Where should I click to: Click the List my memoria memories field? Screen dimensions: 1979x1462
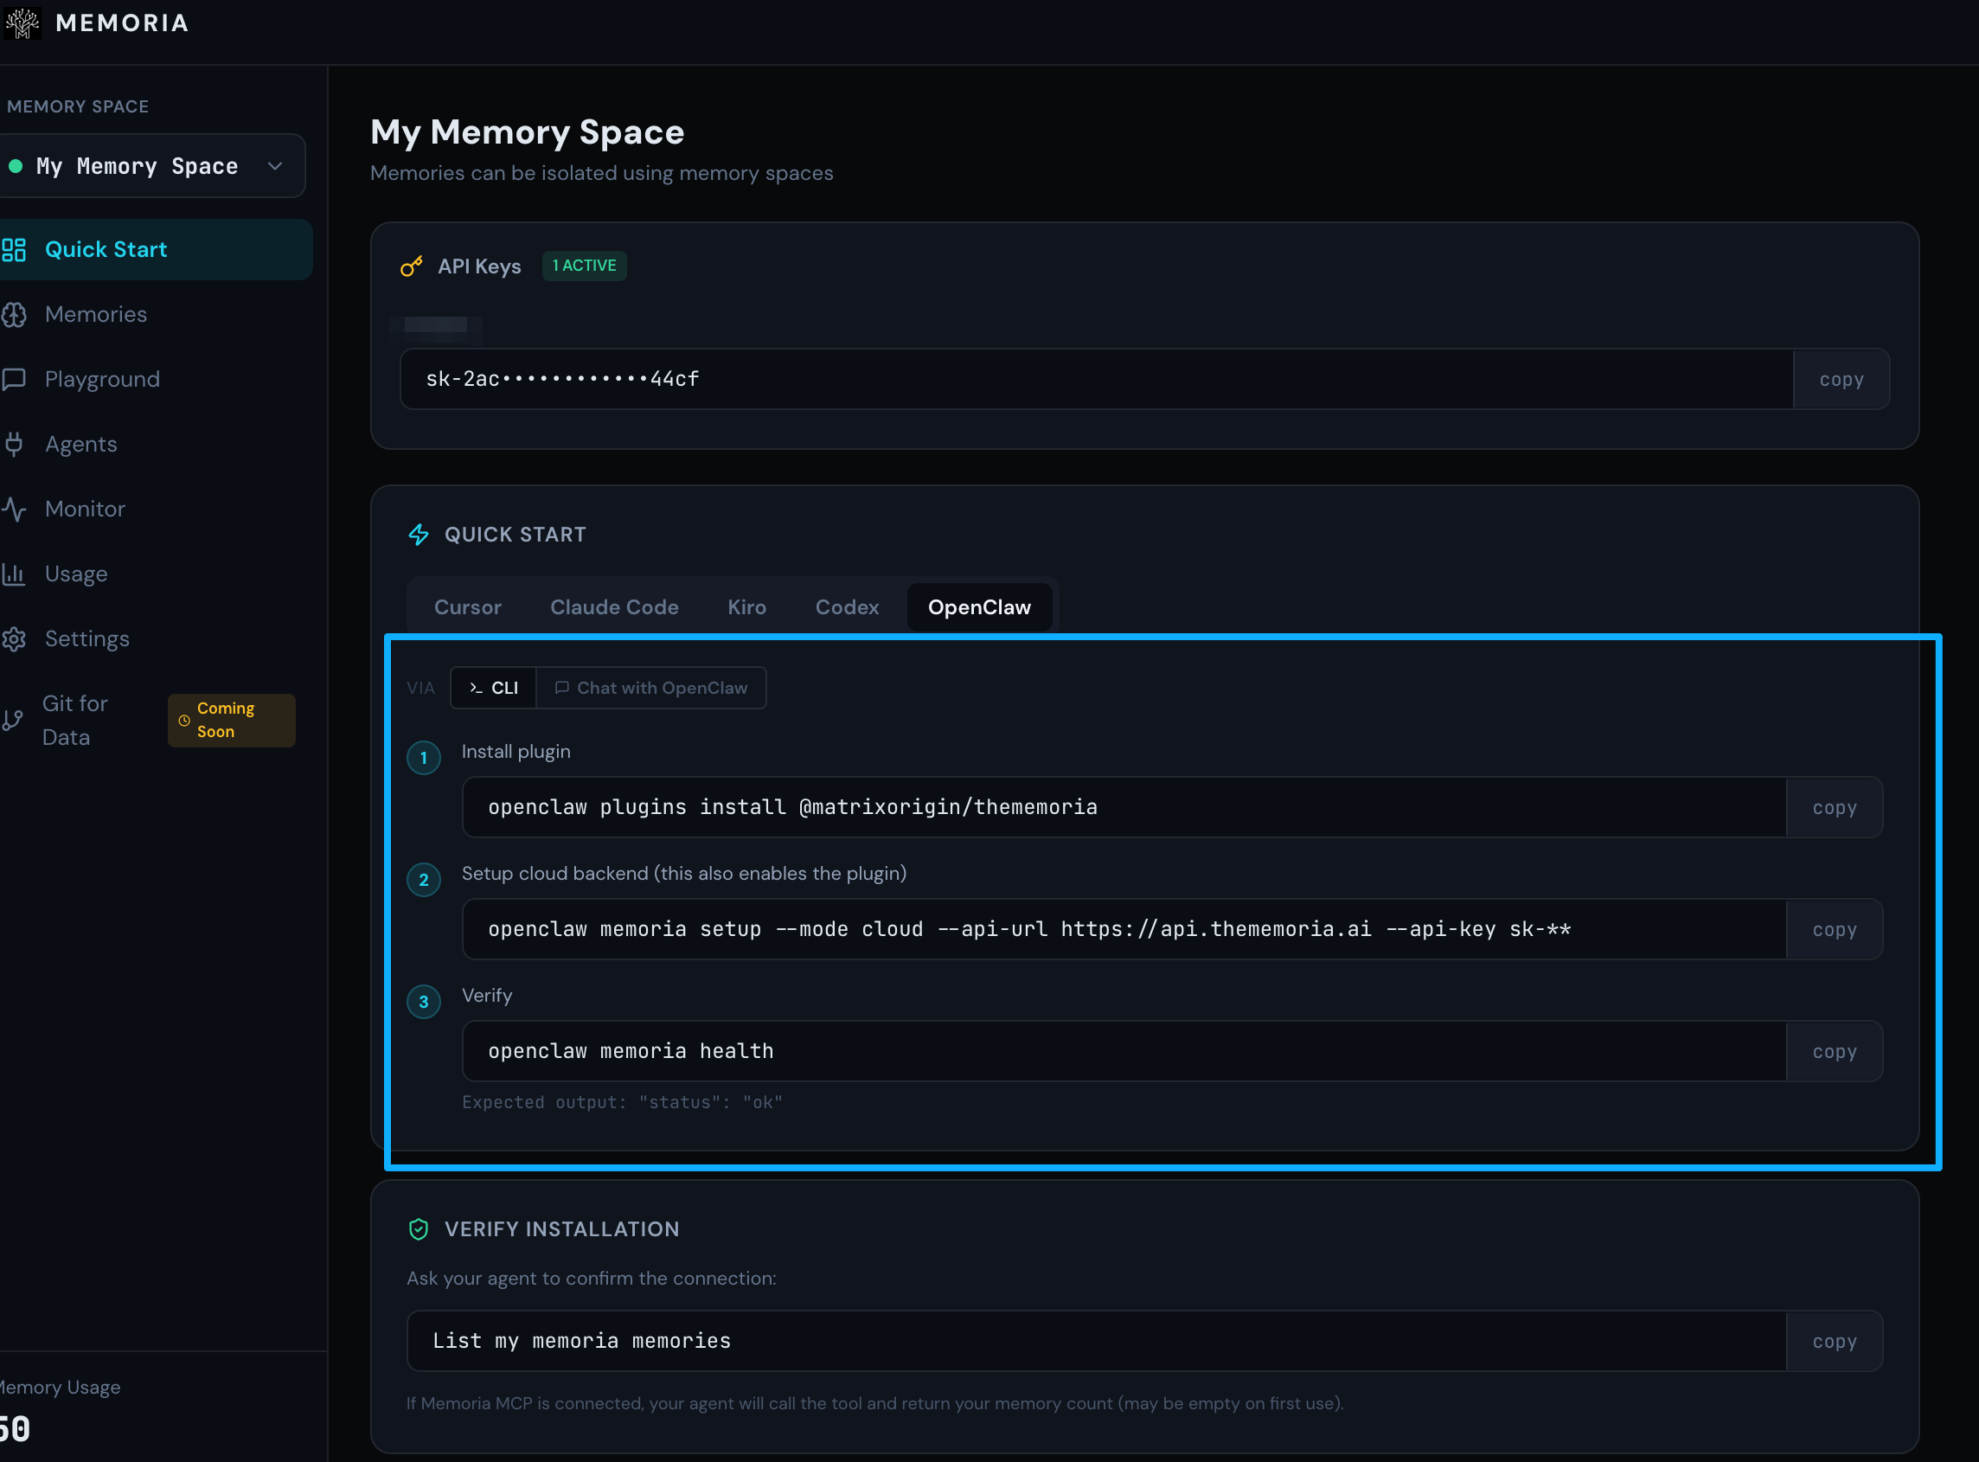coord(1095,1341)
